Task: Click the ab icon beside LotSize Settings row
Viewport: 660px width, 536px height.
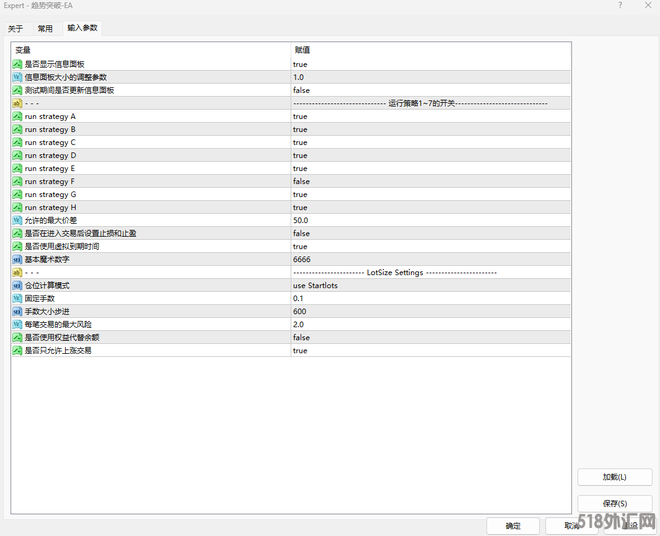Action: (x=17, y=273)
